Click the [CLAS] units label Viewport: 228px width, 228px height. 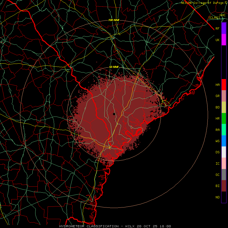(x=214, y=18)
